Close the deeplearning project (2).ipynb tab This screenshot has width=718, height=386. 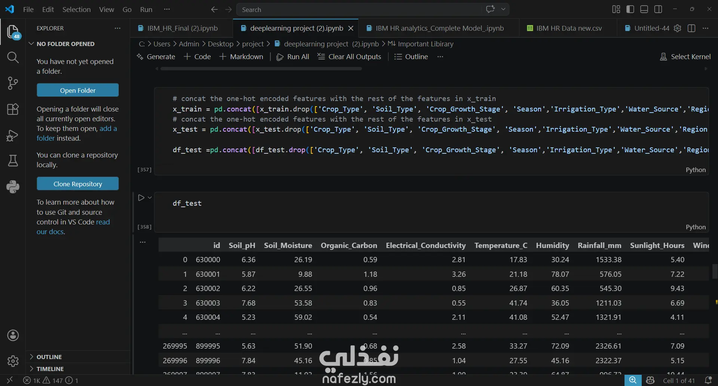tap(351, 28)
